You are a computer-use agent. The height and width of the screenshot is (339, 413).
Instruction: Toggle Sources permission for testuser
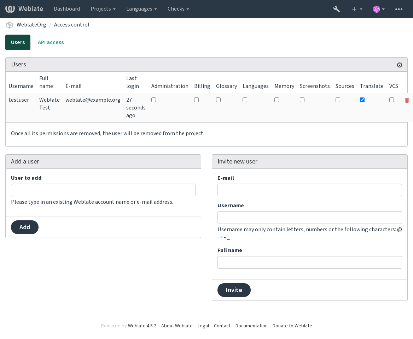(338, 100)
